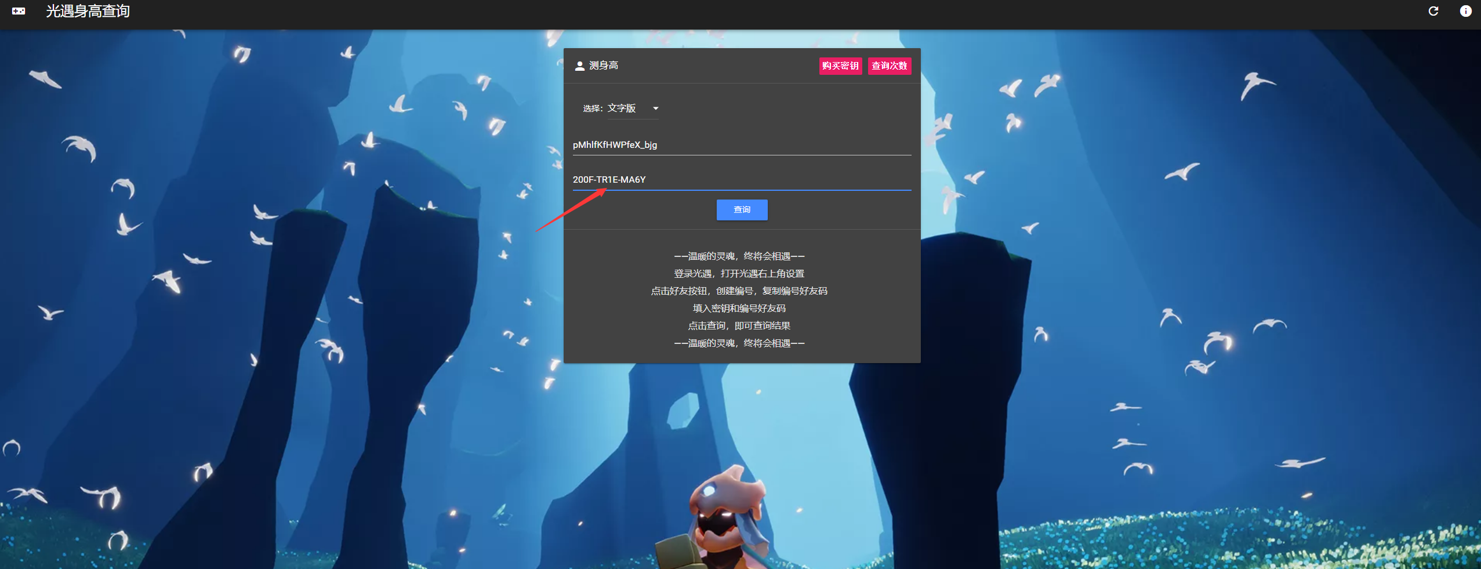Click the refresh icon in the top bar

[x=1433, y=11]
